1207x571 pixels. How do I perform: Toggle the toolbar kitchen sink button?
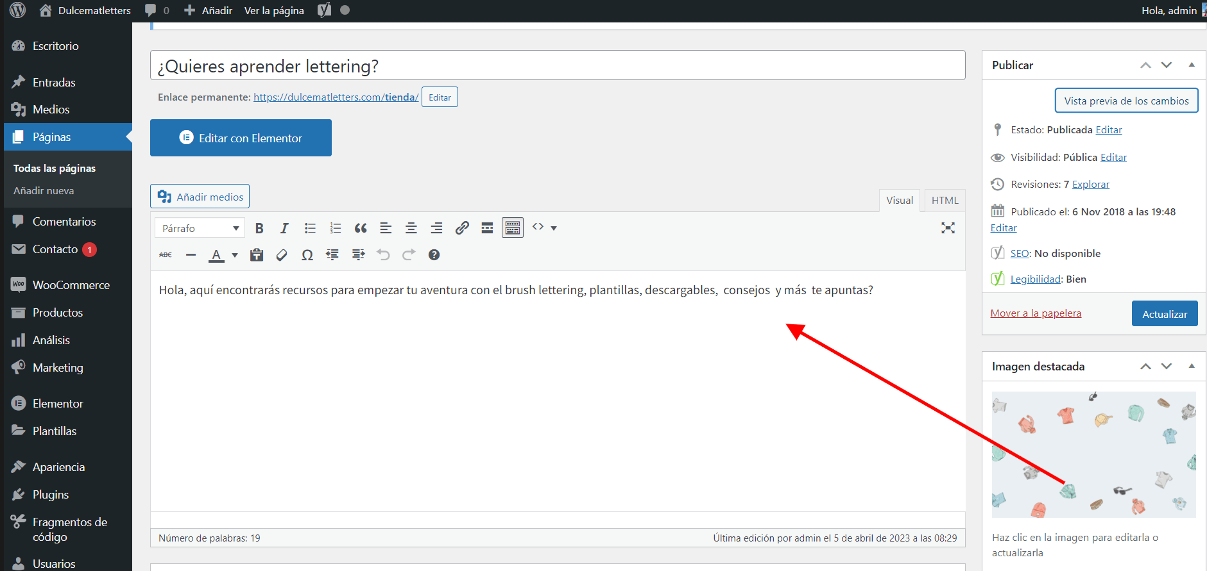[513, 228]
